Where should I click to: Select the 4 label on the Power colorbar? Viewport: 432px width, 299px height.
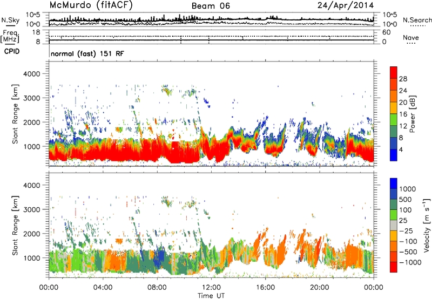tap(401, 149)
